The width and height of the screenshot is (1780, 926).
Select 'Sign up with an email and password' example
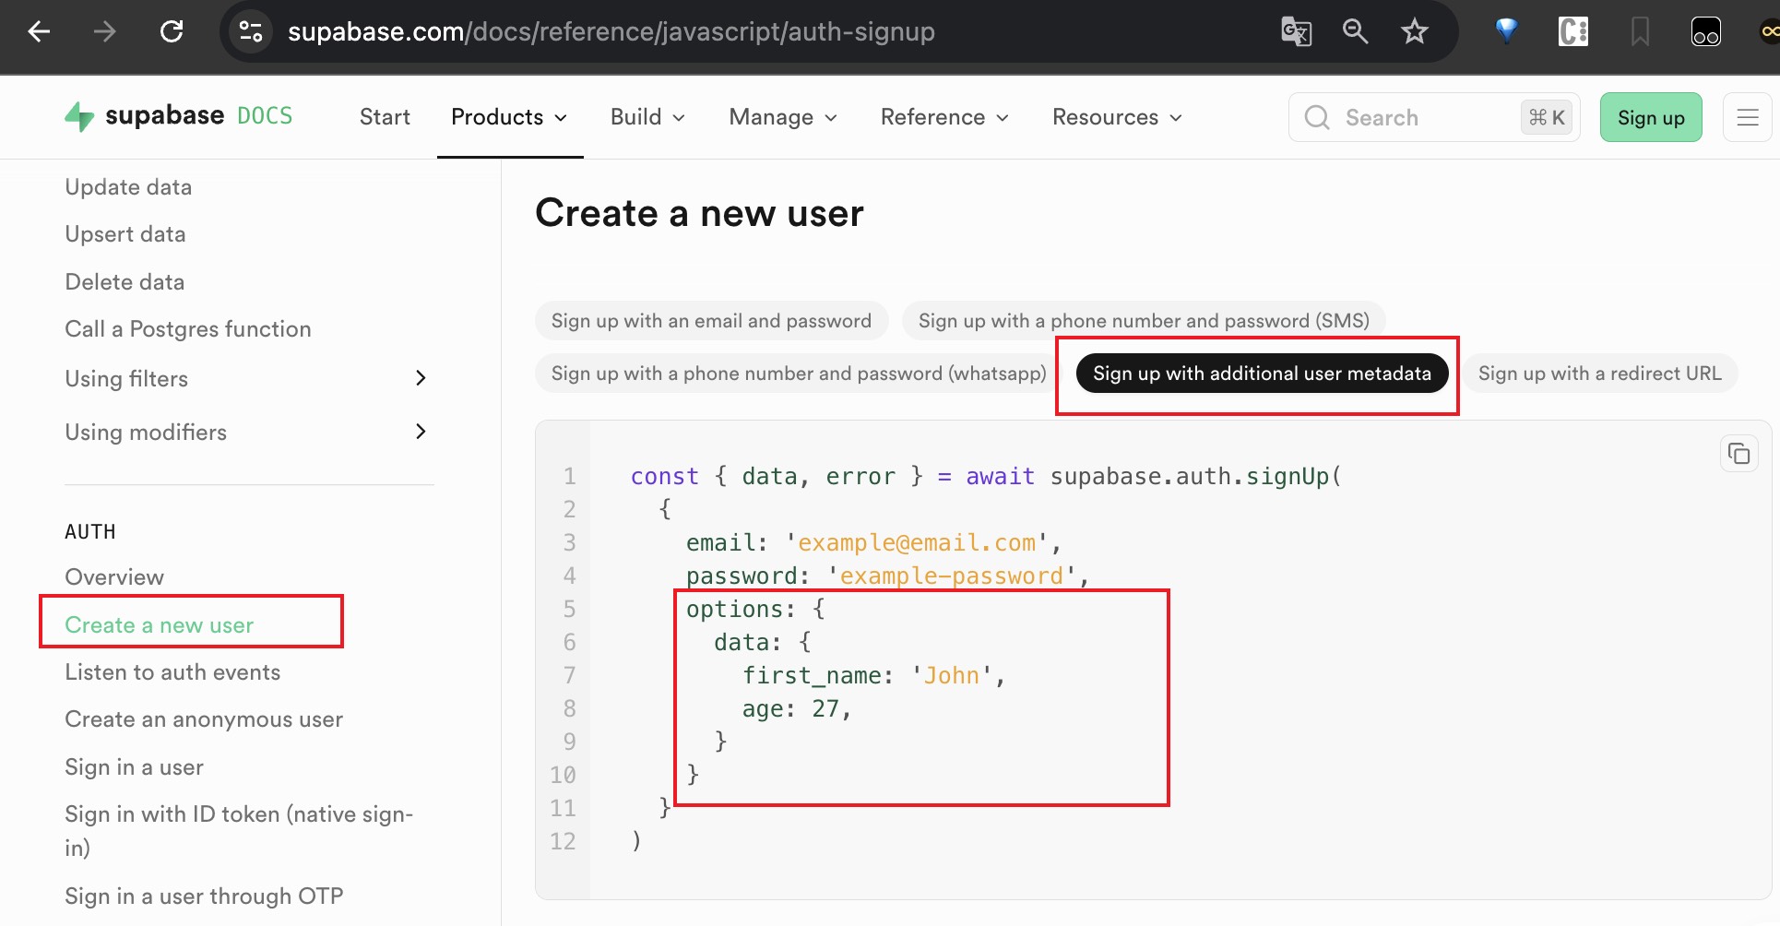pos(711,321)
